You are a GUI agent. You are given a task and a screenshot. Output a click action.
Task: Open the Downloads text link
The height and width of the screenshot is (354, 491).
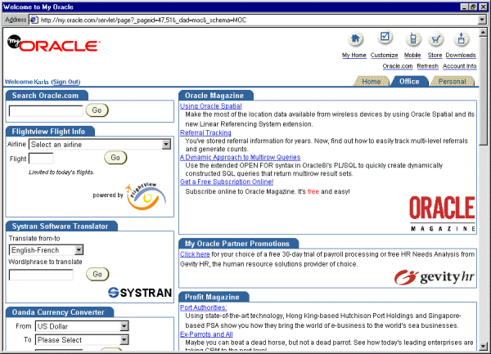(x=461, y=56)
